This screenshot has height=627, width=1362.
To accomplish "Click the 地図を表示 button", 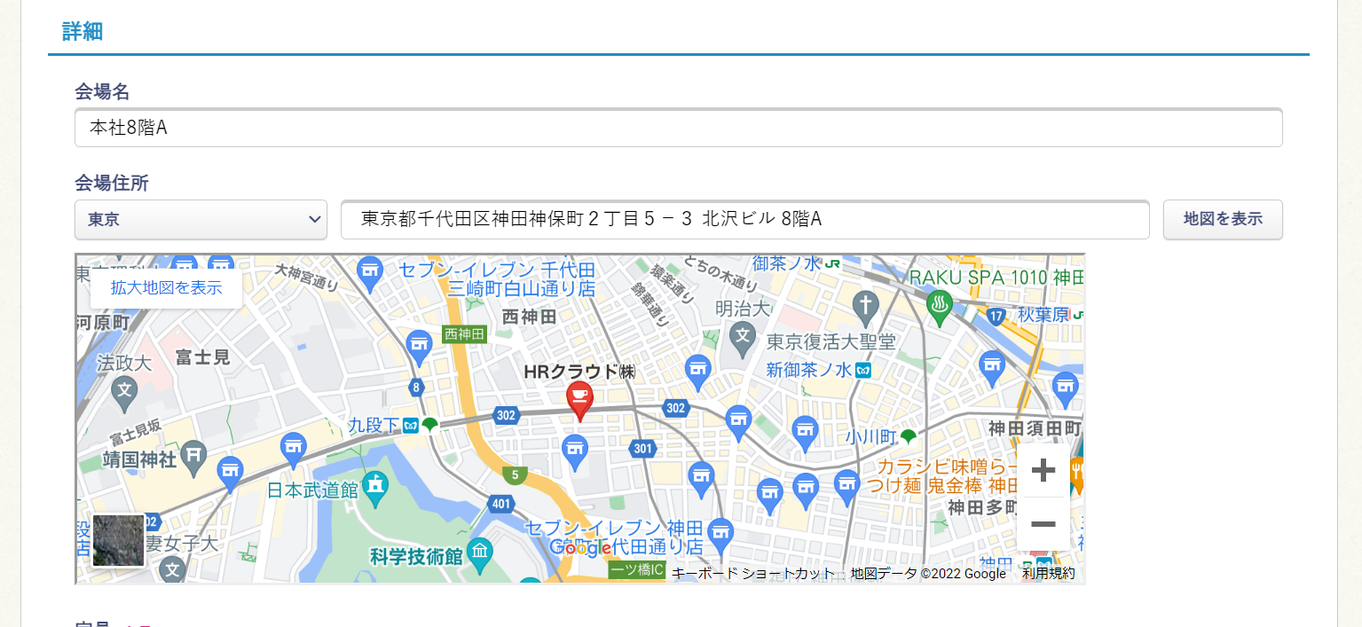I will point(1223,219).
